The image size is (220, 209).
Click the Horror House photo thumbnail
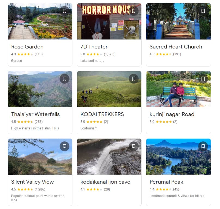pyautogui.click(x=109, y=21)
